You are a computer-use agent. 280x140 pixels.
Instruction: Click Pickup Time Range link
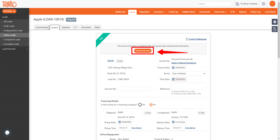coord(136,128)
